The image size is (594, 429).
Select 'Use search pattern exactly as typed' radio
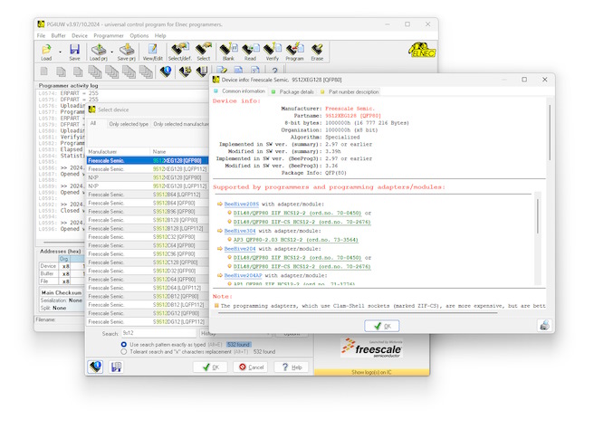coord(123,345)
